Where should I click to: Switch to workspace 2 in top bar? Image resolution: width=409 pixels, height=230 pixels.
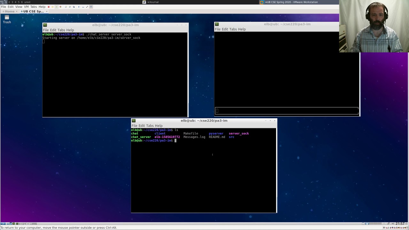[9, 2]
